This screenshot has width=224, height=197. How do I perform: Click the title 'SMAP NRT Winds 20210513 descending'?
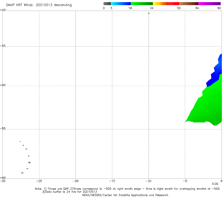tap(39, 5)
